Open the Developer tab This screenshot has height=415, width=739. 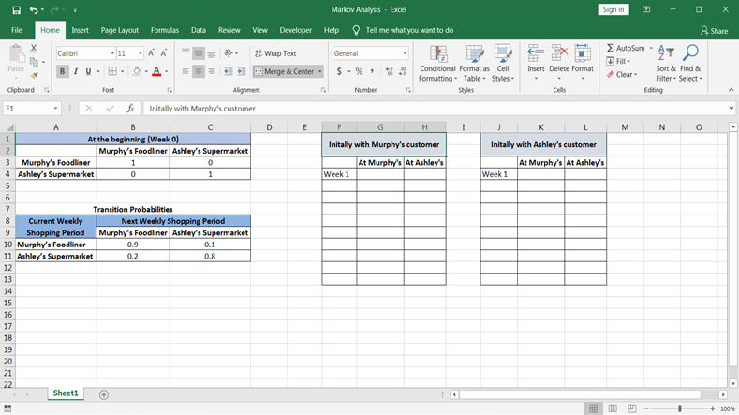[295, 30]
